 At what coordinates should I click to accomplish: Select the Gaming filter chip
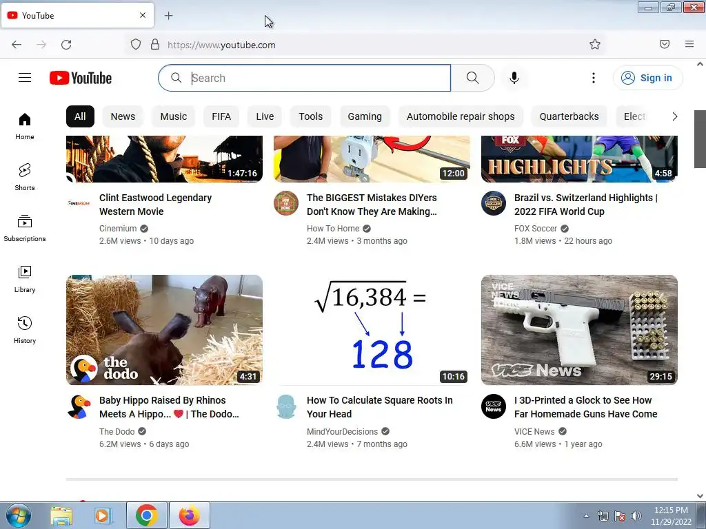(x=365, y=116)
